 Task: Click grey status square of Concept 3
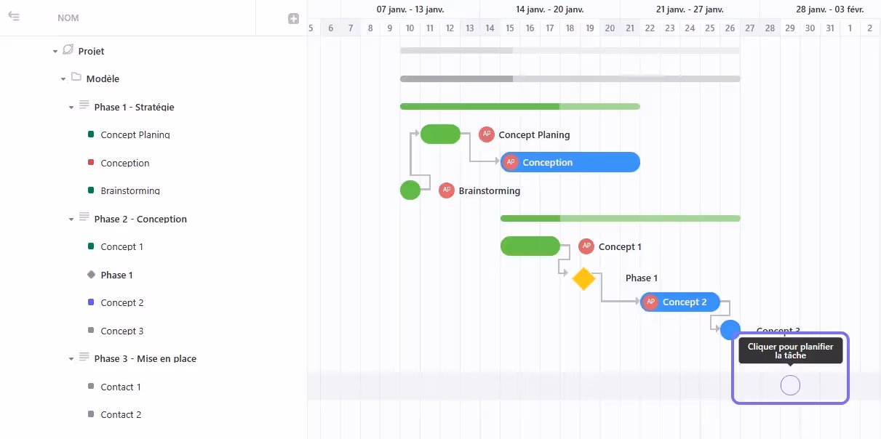point(91,331)
